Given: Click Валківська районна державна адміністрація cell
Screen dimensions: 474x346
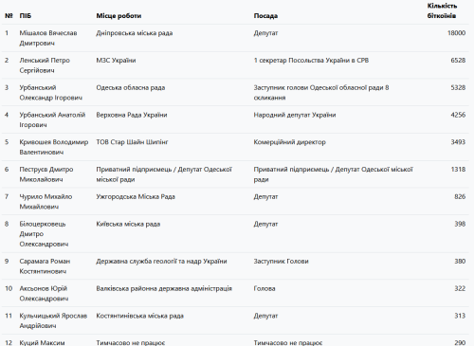Looking at the screenshot, I should (x=164, y=288).
